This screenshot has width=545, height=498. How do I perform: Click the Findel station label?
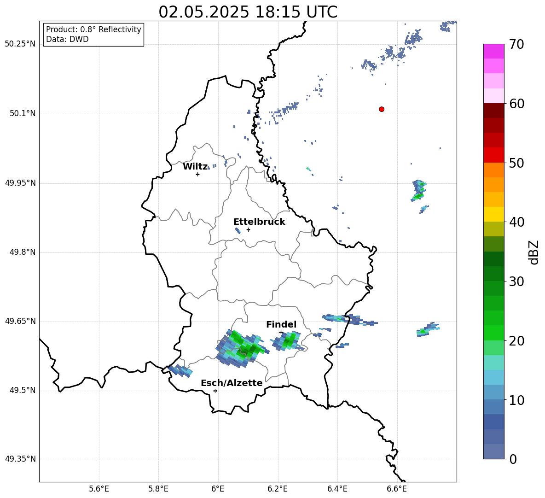click(x=281, y=324)
